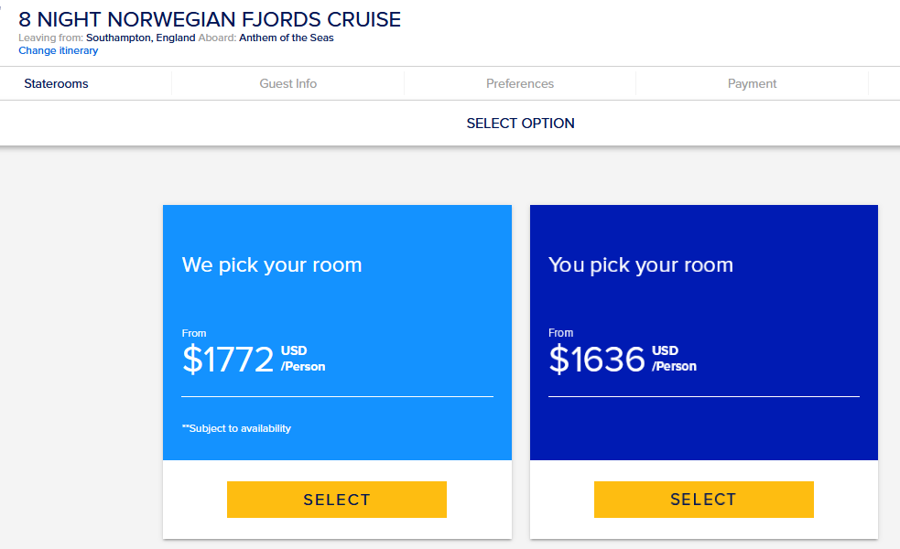Click the 'You pick your room' card heading
Image resolution: width=900 pixels, height=549 pixels.
pyautogui.click(x=641, y=265)
